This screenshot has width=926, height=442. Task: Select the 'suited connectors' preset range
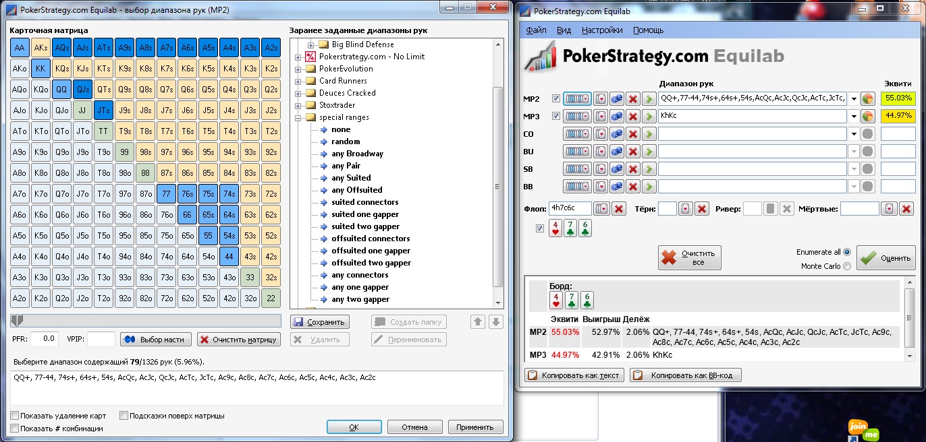pos(364,202)
